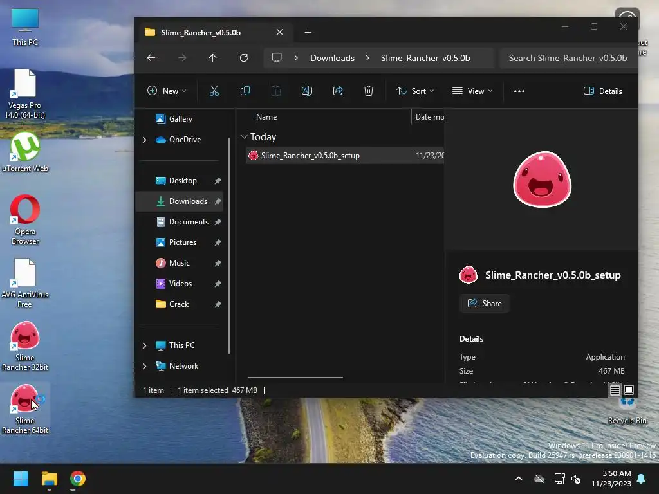Select Recycle Bin desktop icon
This screenshot has width=659, height=494.
pos(627,412)
